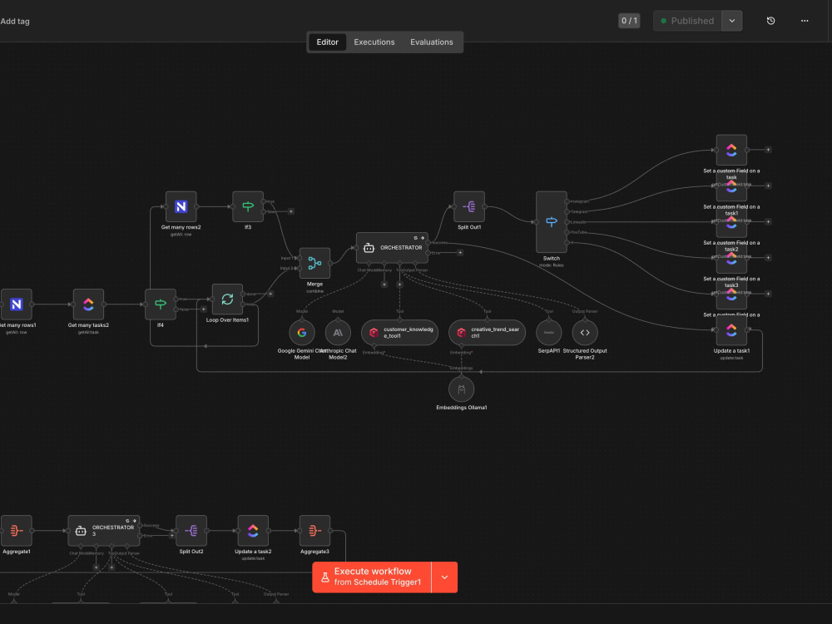The height and width of the screenshot is (624, 832).
Task: Open the Merge node
Action: pyautogui.click(x=314, y=263)
